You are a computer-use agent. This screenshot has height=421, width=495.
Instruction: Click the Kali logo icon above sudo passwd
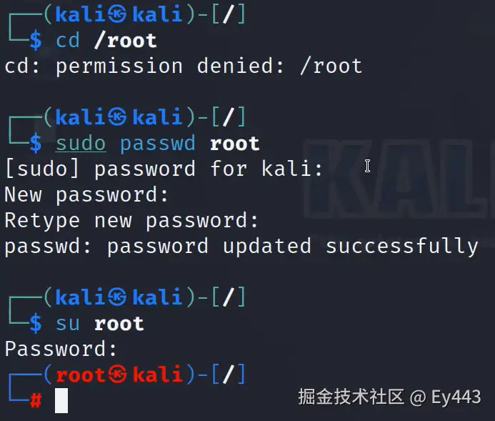[x=117, y=117]
